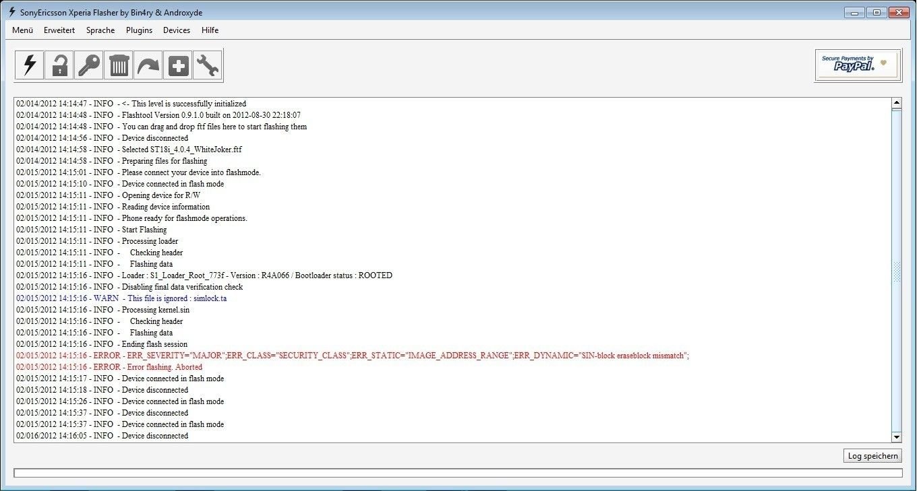The height and width of the screenshot is (491, 921).
Task: Click the 'Processing kernel.sin' log line
Action: [x=103, y=310]
